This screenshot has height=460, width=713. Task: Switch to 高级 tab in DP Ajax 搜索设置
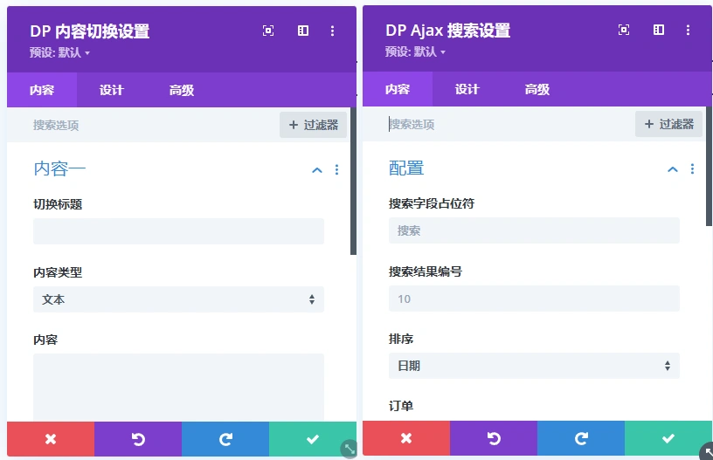(x=537, y=89)
